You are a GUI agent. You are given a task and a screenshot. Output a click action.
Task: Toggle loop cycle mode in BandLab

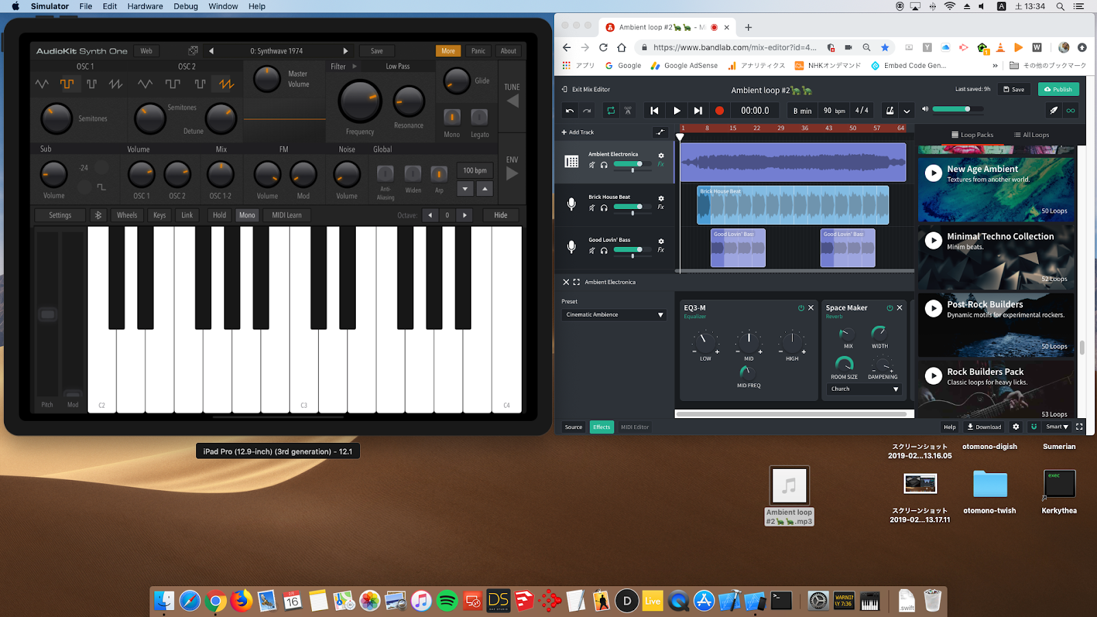[610, 110]
